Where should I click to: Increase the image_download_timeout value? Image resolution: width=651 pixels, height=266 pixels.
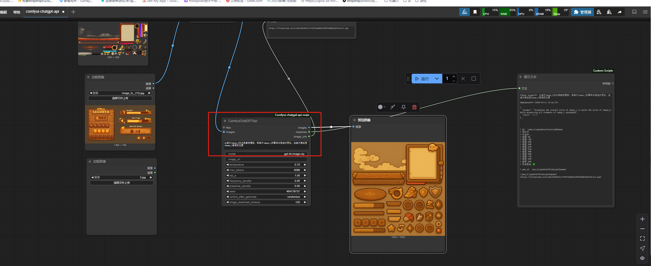pyautogui.click(x=305, y=202)
